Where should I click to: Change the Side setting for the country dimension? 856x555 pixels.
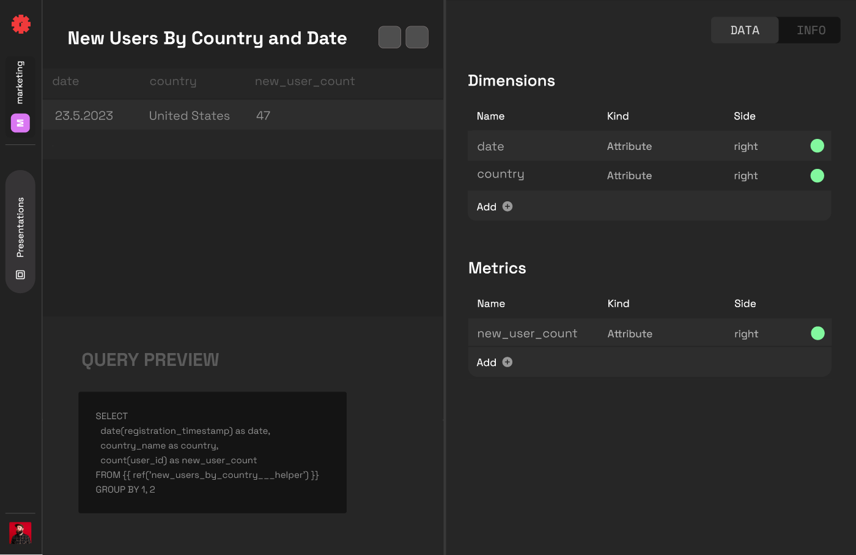[x=746, y=176]
